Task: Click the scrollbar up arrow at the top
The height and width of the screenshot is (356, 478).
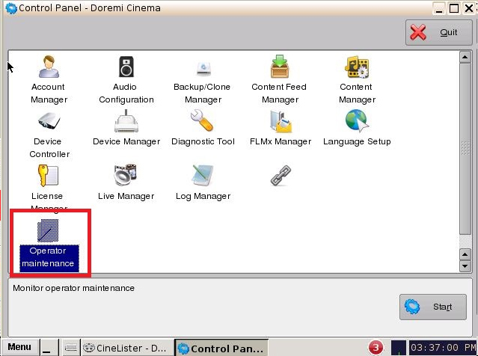Action: pos(465,57)
